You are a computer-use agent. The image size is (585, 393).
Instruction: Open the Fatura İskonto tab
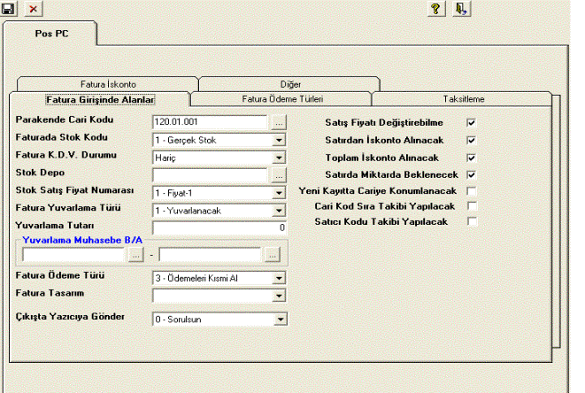(108, 84)
